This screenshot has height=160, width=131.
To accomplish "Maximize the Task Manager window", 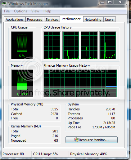I will (110, 2).
